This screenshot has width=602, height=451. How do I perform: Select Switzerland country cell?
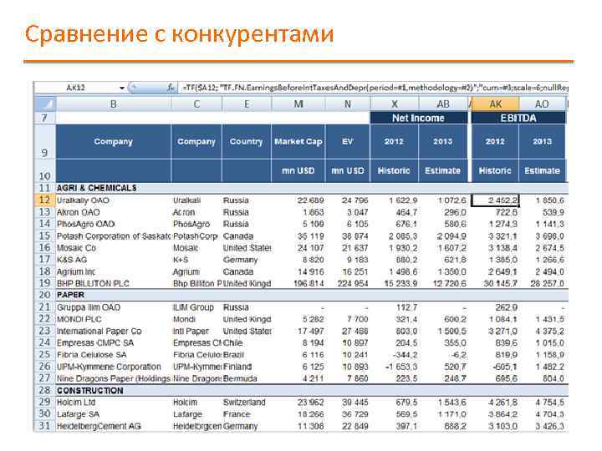(x=247, y=403)
